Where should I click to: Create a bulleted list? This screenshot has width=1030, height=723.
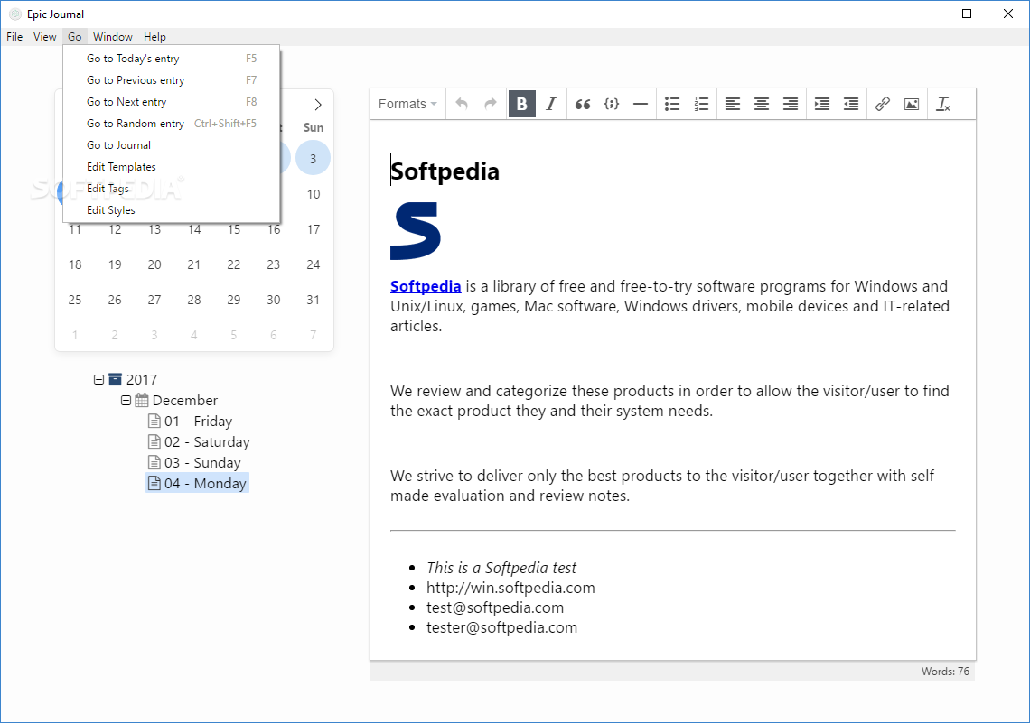[672, 104]
